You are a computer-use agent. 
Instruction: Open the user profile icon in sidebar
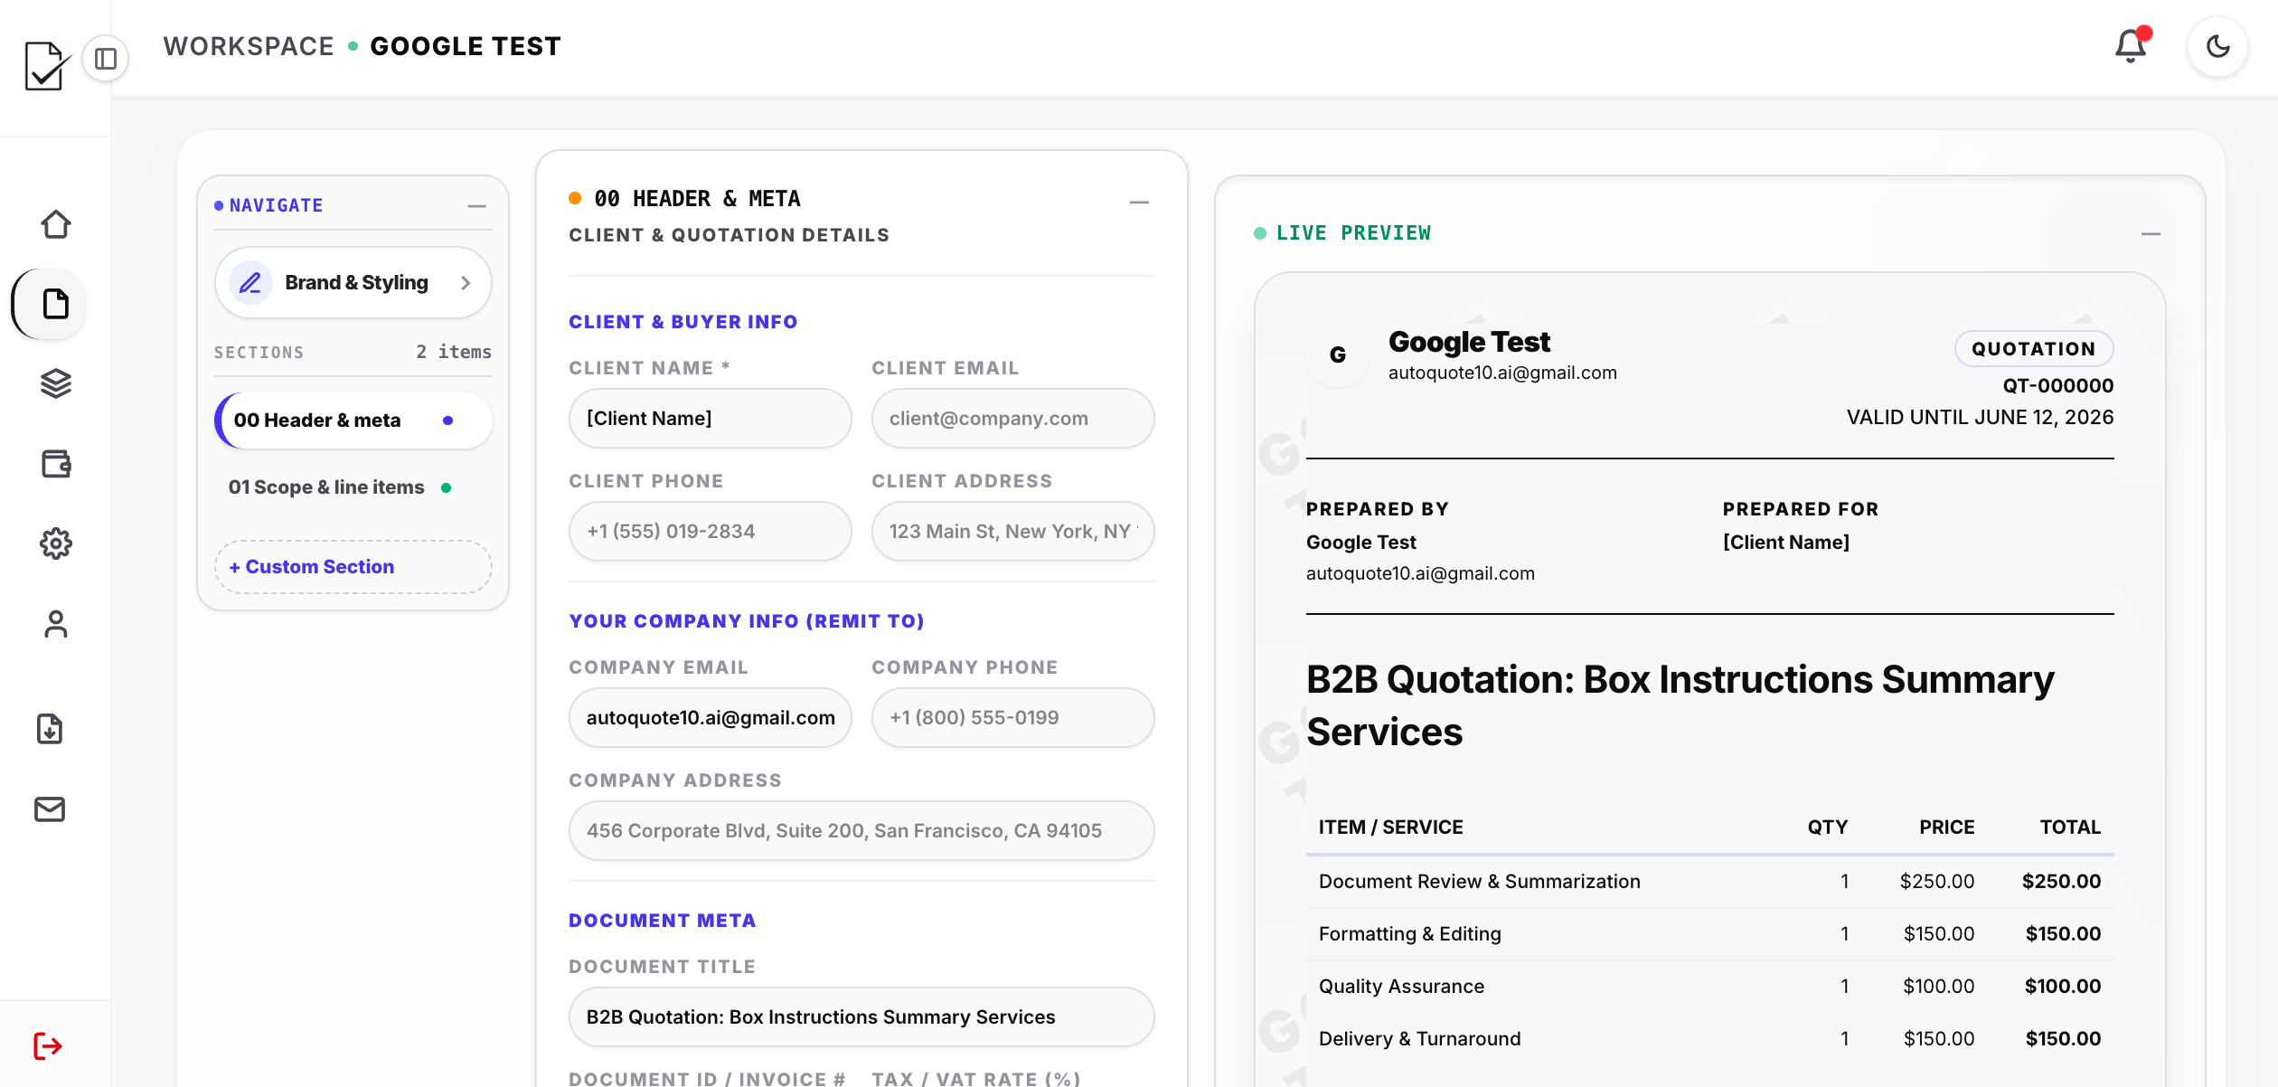pyautogui.click(x=56, y=624)
